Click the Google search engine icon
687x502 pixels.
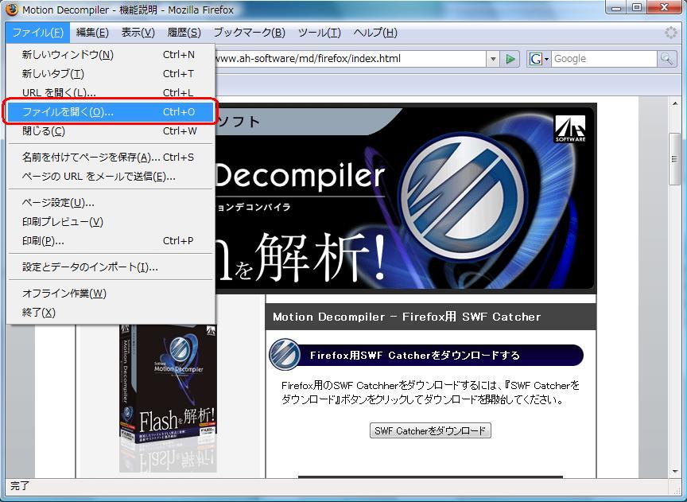535,59
